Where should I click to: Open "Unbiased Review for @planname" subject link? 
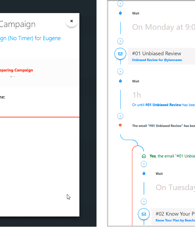[157, 60]
